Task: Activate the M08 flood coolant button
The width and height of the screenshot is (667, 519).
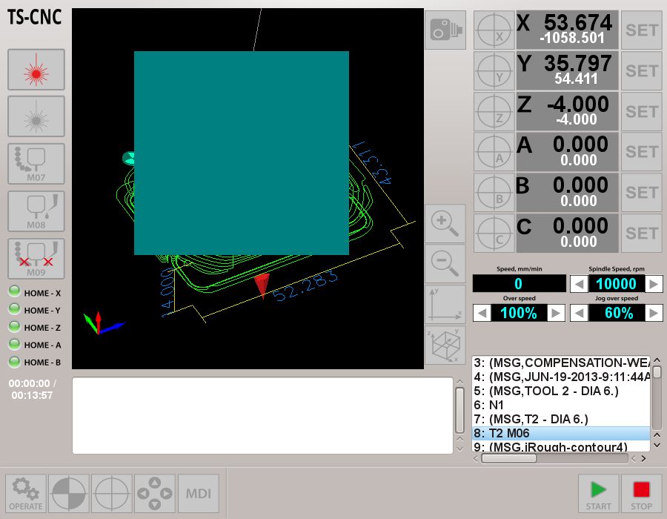Action: coord(36,211)
